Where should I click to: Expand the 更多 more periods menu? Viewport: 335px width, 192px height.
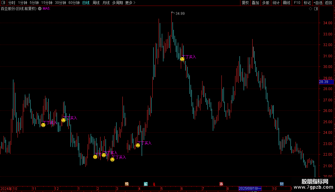tap(130, 3)
